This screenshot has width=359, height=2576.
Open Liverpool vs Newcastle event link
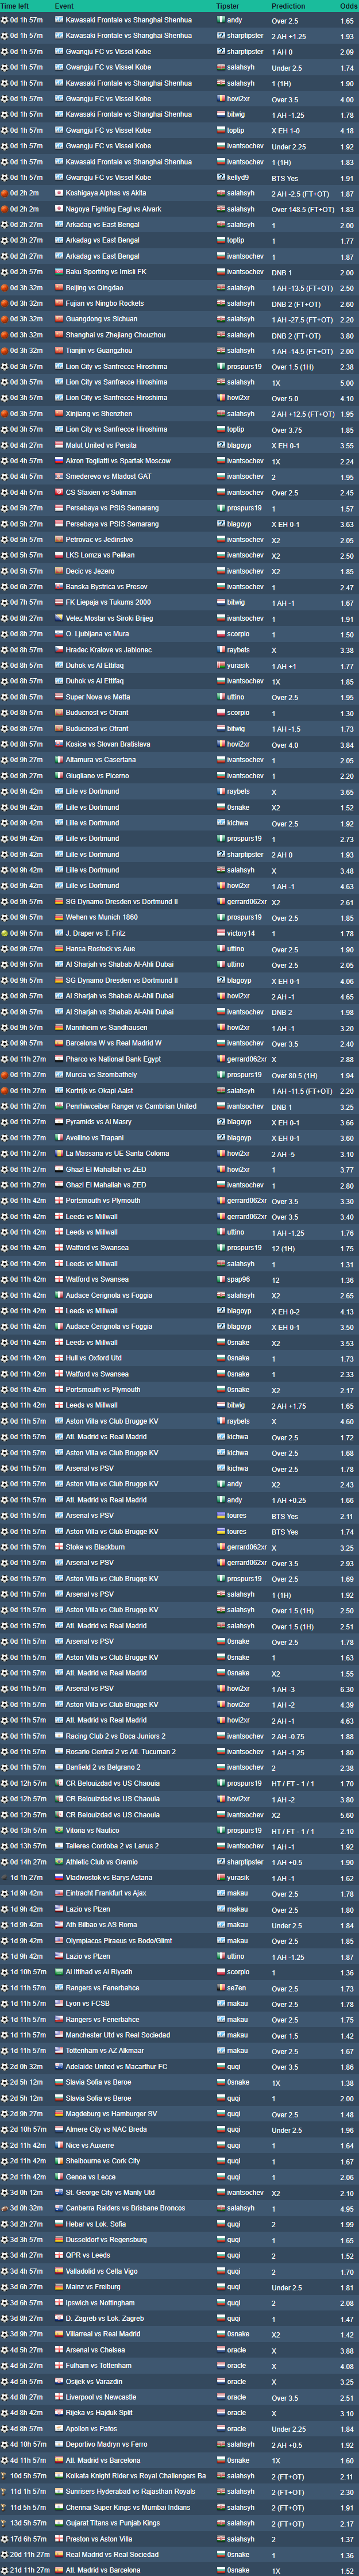pyautogui.click(x=101, y=2397)
